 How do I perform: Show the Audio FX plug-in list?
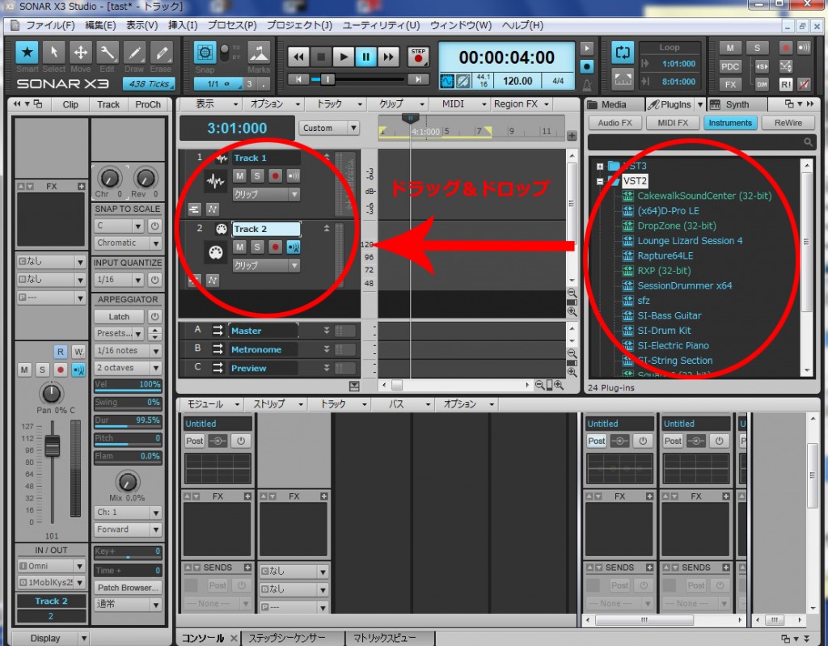click(x=615, y=123)
